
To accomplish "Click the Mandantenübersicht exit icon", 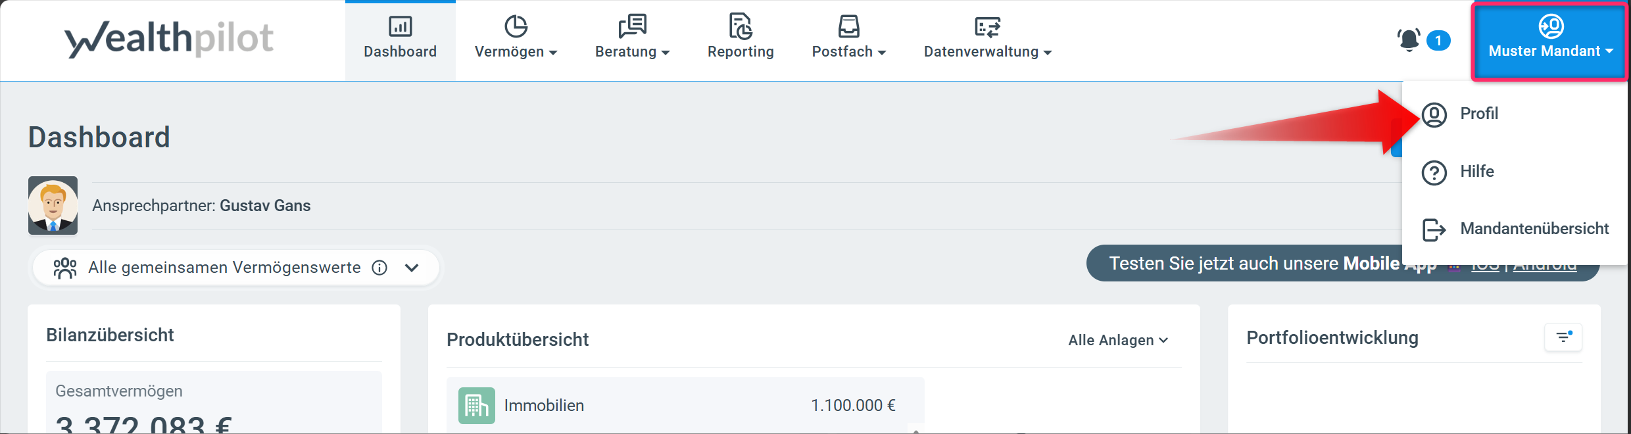I will pos(1434,229).
